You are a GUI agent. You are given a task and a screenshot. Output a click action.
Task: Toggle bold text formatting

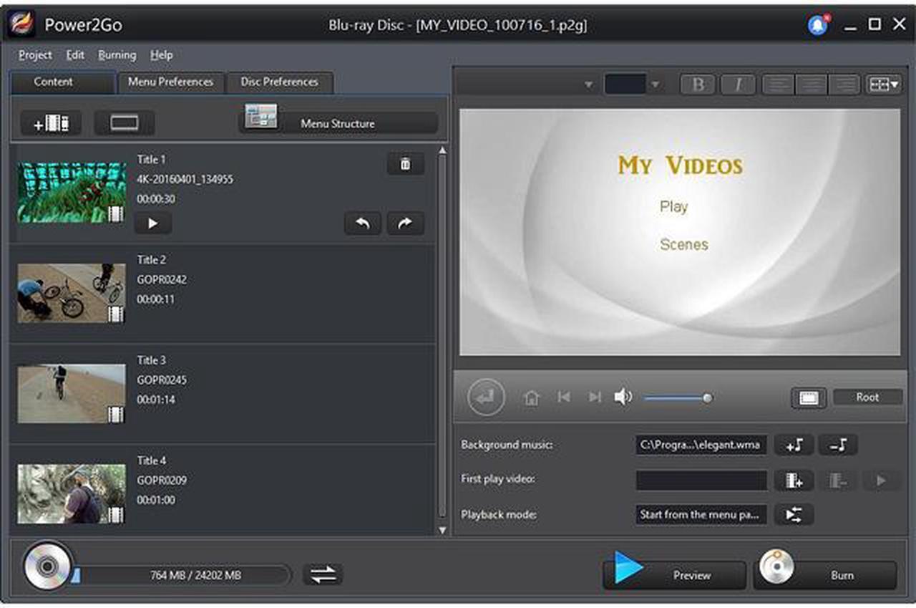[698, 85]
